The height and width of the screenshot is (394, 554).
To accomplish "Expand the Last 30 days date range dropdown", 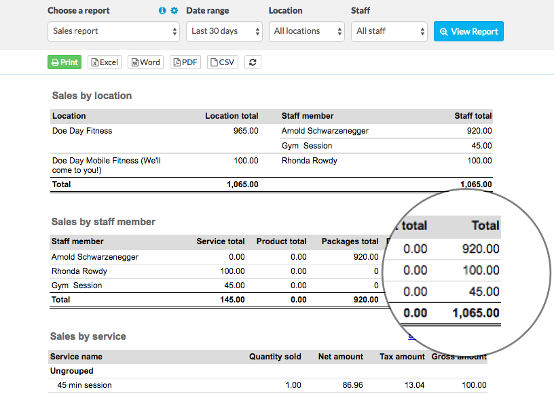I will pyautogui.click(x=224, y=31).
